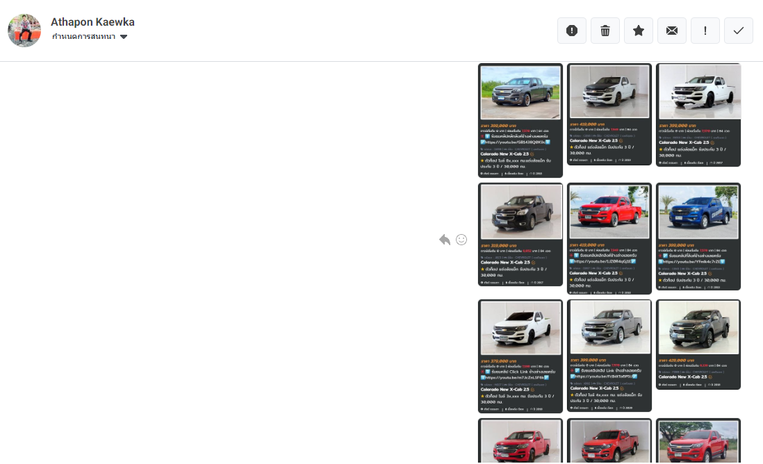
Task: Expand the กำหนดการสนทนา dropdown arrow
Action: click(124, 37)
